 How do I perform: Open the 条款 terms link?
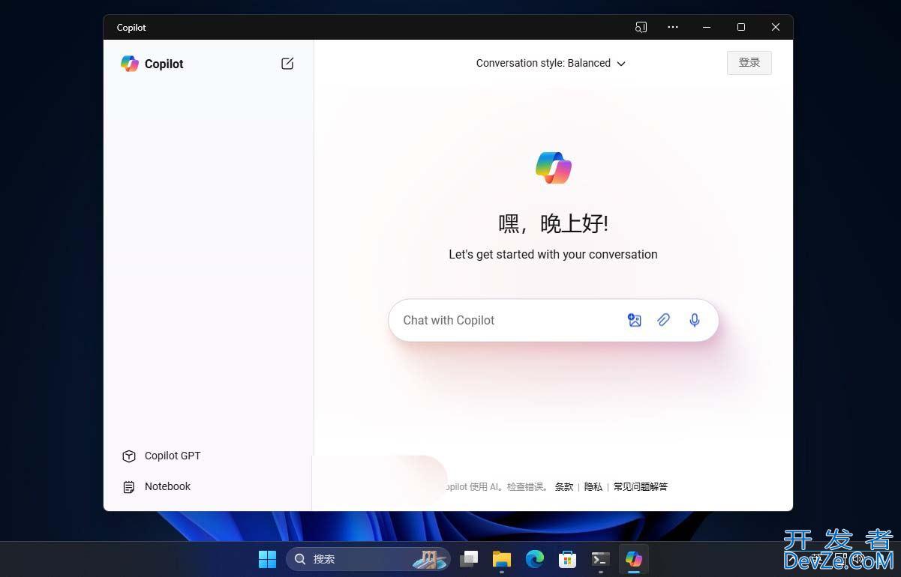click(x=564, y=486)
